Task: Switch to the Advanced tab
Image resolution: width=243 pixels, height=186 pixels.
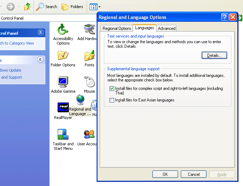Action: point(166,28)
